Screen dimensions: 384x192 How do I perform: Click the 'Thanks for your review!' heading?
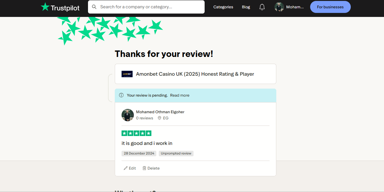tap(164, 54)
